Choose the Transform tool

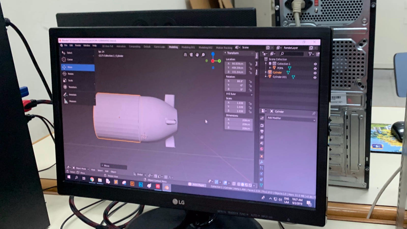click(x=78, y=87)
